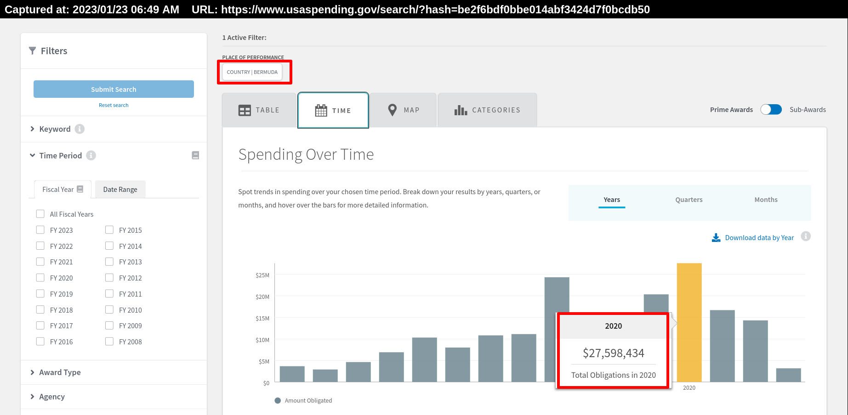Switch to the Table view tab
Viewport: 848px width, 415px height.
(x=259, y=110)
